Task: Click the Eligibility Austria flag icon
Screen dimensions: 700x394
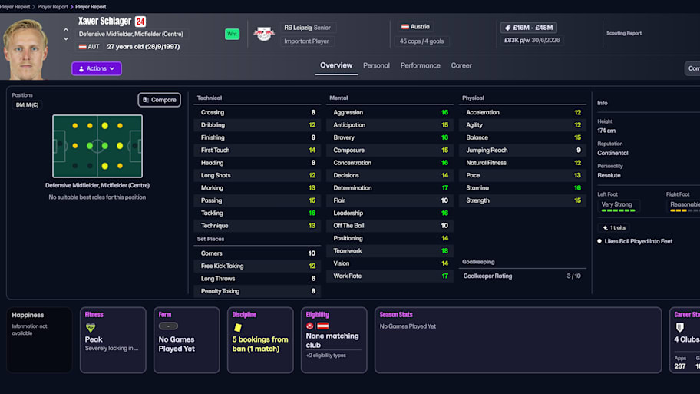Action: click(x=323, y=326)
